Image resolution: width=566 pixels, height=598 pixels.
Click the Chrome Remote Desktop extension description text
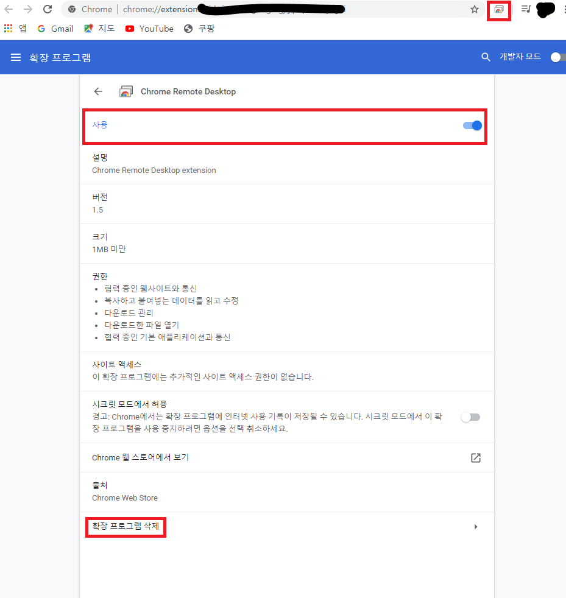pos(154,171)
